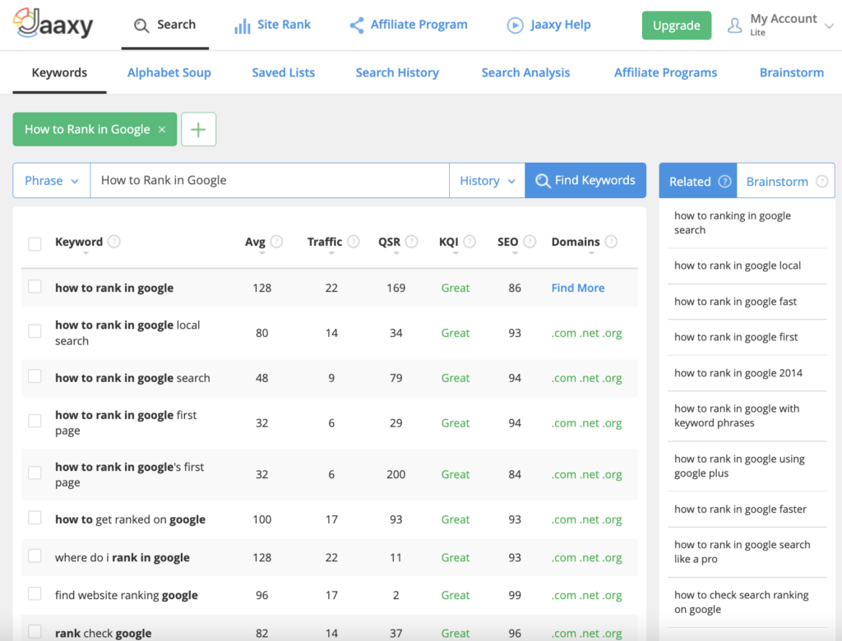Image resolution: width=842 pixels, height=641 pixels.
Task: Check the 'how to rank in google' row
Action: pyautogui.click(x=35, y=286)
